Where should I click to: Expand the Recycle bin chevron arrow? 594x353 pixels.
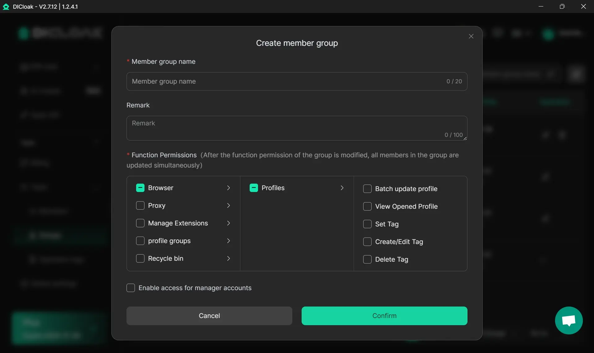pos(228,259)
